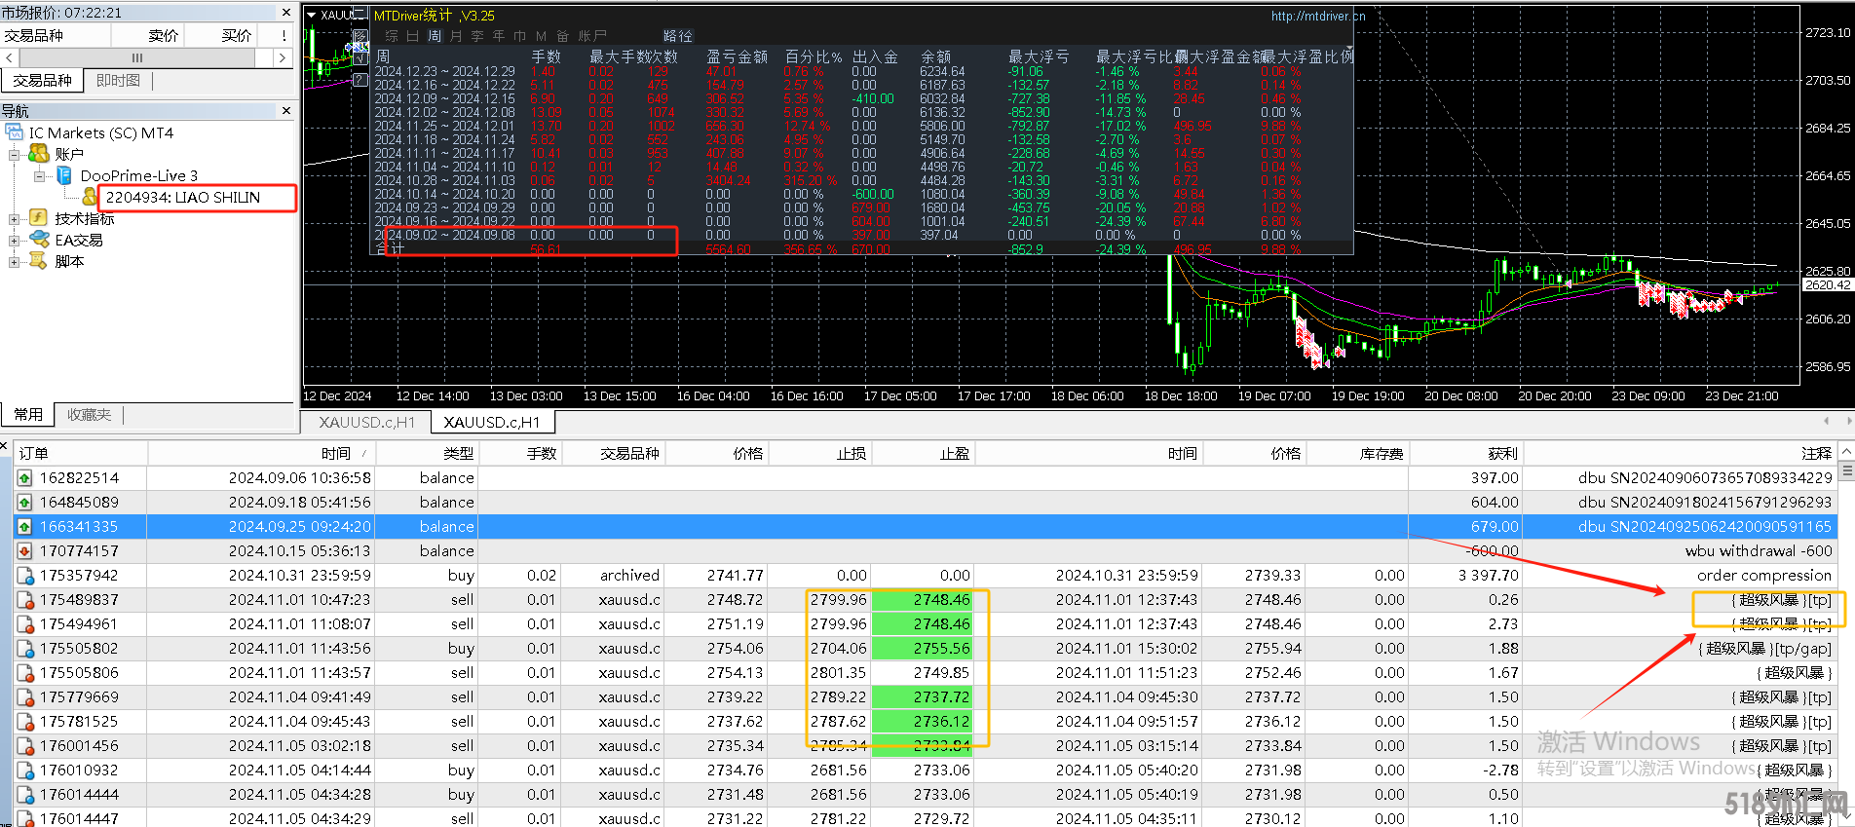Click deposit icon of order 162822514
The image size is (1855, 827).
point(24,478)
